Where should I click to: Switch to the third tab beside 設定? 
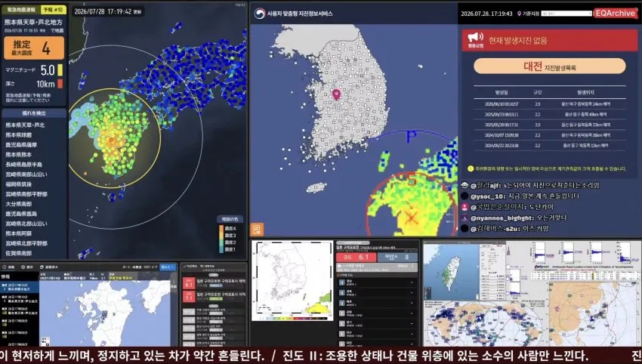[x=49, y=267]
